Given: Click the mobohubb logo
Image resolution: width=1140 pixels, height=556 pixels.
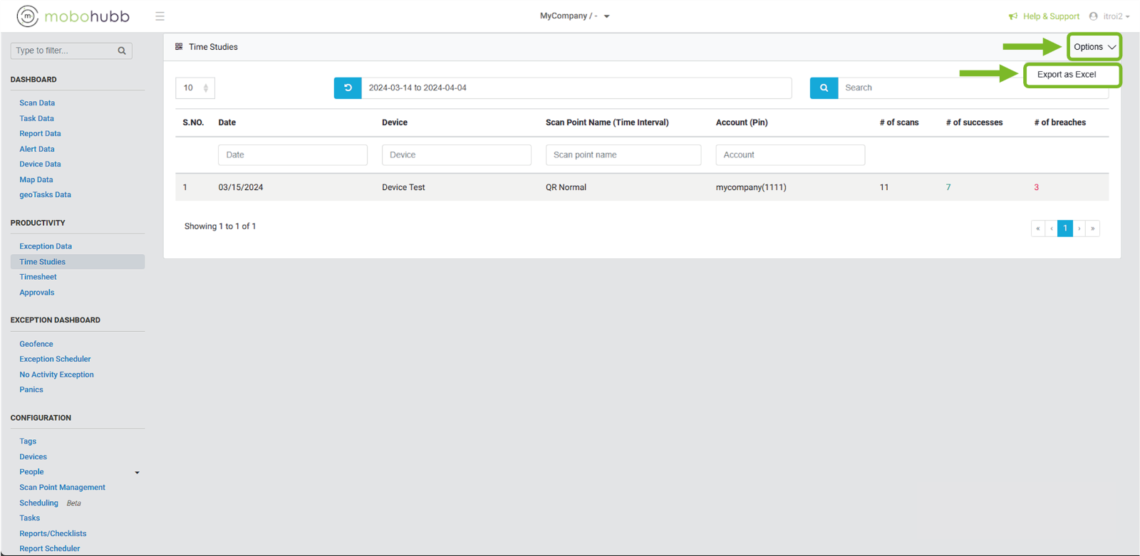Looking at the screenshot, I should click(73, 16).
